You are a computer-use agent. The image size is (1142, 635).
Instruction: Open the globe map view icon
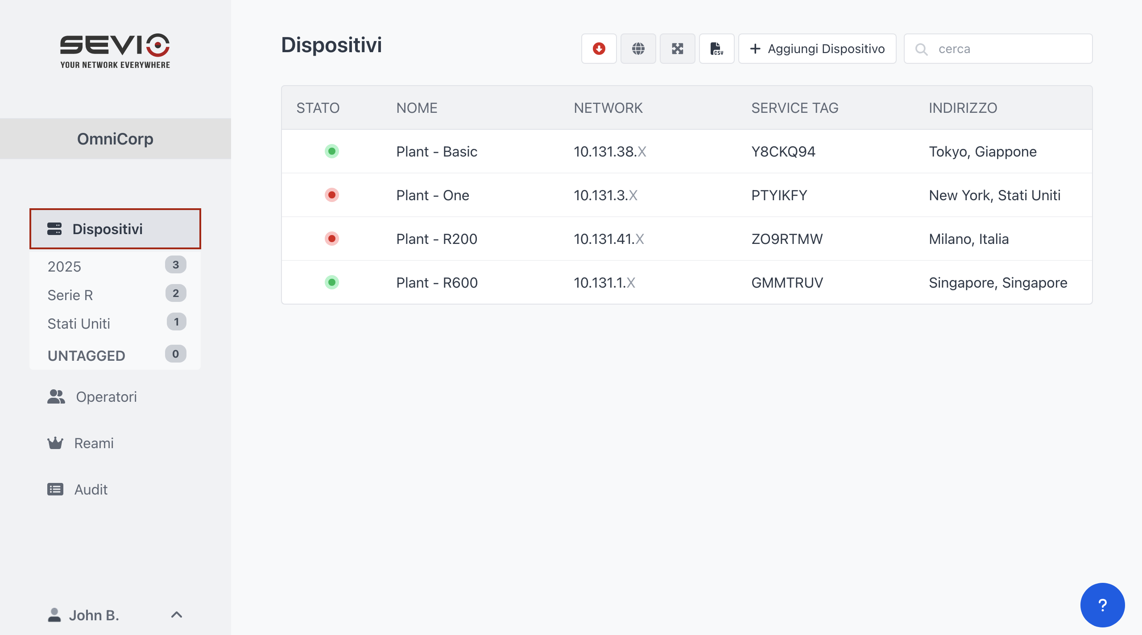click(638, 49)
